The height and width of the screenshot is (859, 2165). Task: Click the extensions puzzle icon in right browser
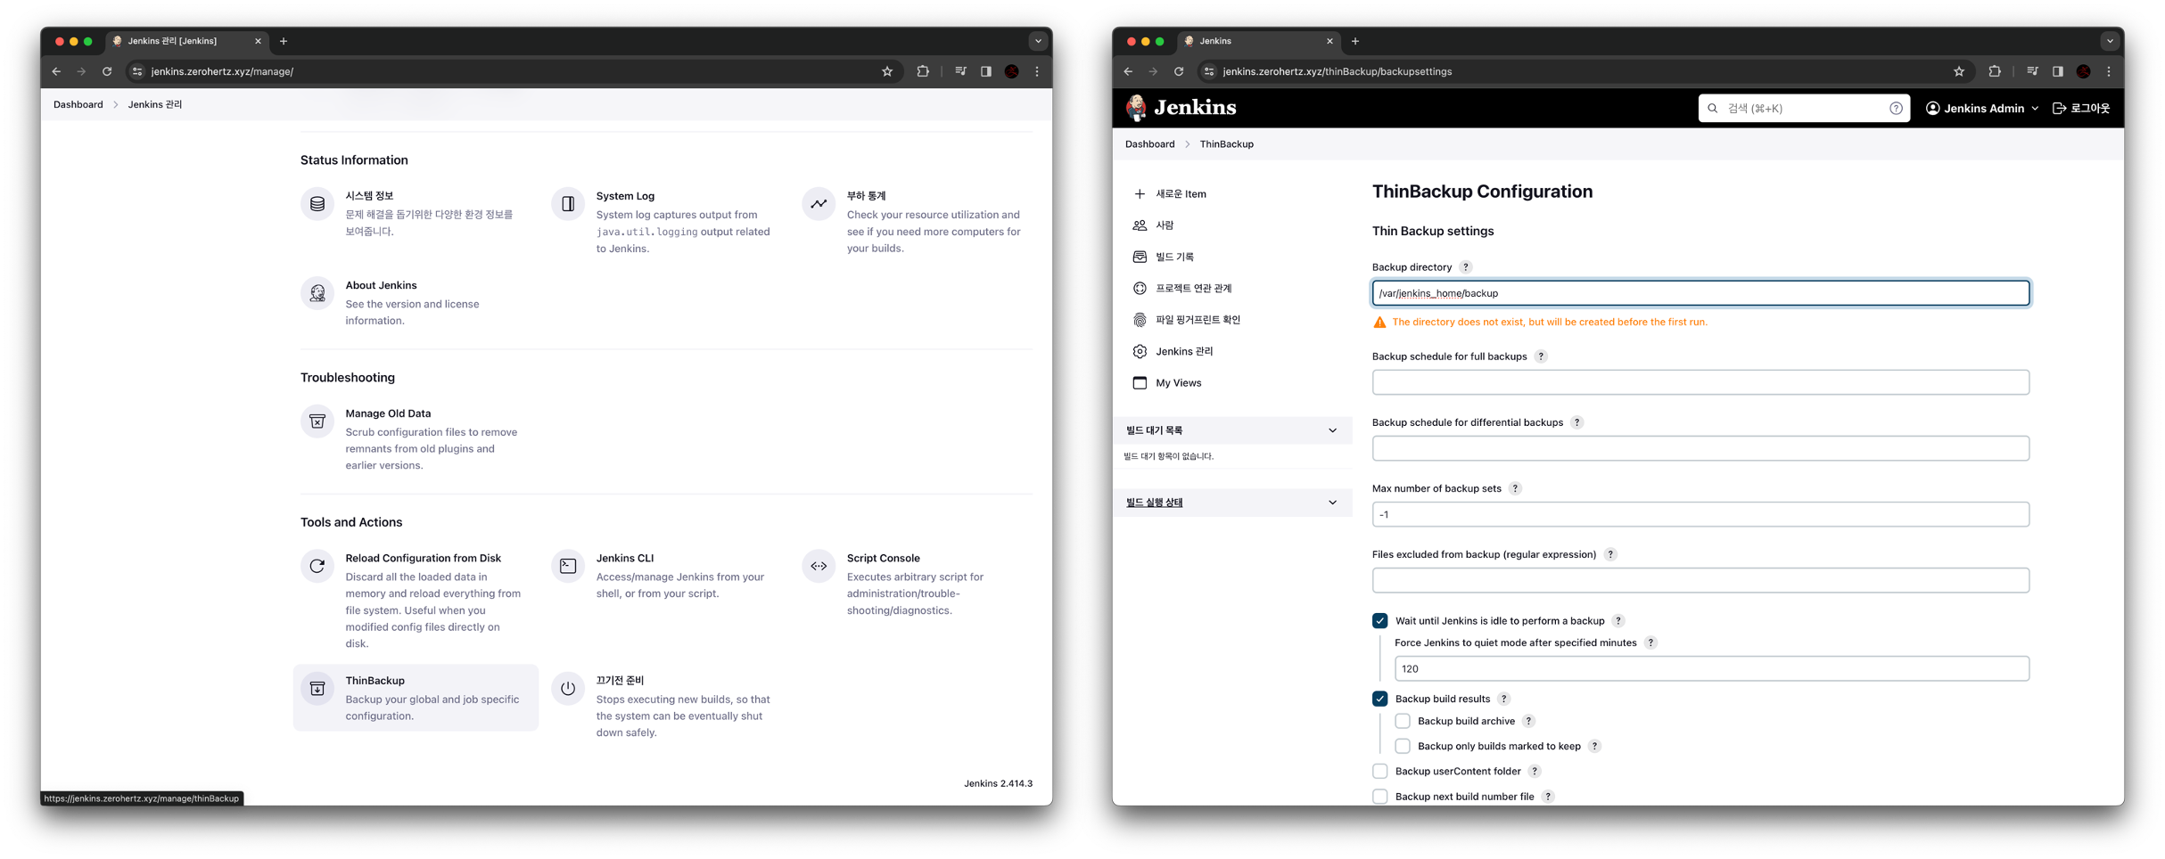point(1995,71)
